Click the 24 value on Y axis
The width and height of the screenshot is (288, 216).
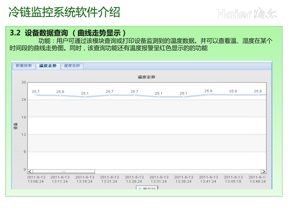24,100
